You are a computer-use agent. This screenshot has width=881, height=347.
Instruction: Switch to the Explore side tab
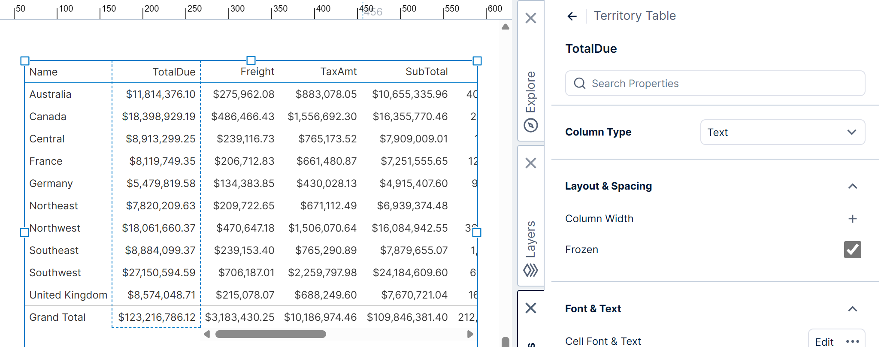(x=531, y=92)
